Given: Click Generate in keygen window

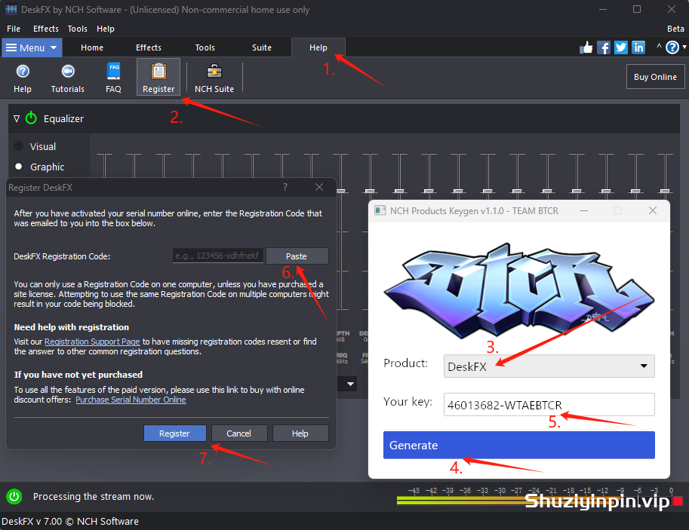Looking at the screenshot, I should point(519,446).
